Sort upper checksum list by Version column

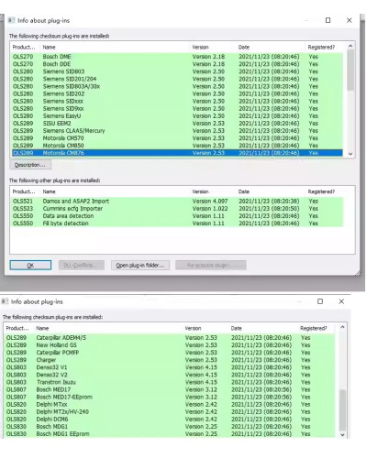coord(213,48)
